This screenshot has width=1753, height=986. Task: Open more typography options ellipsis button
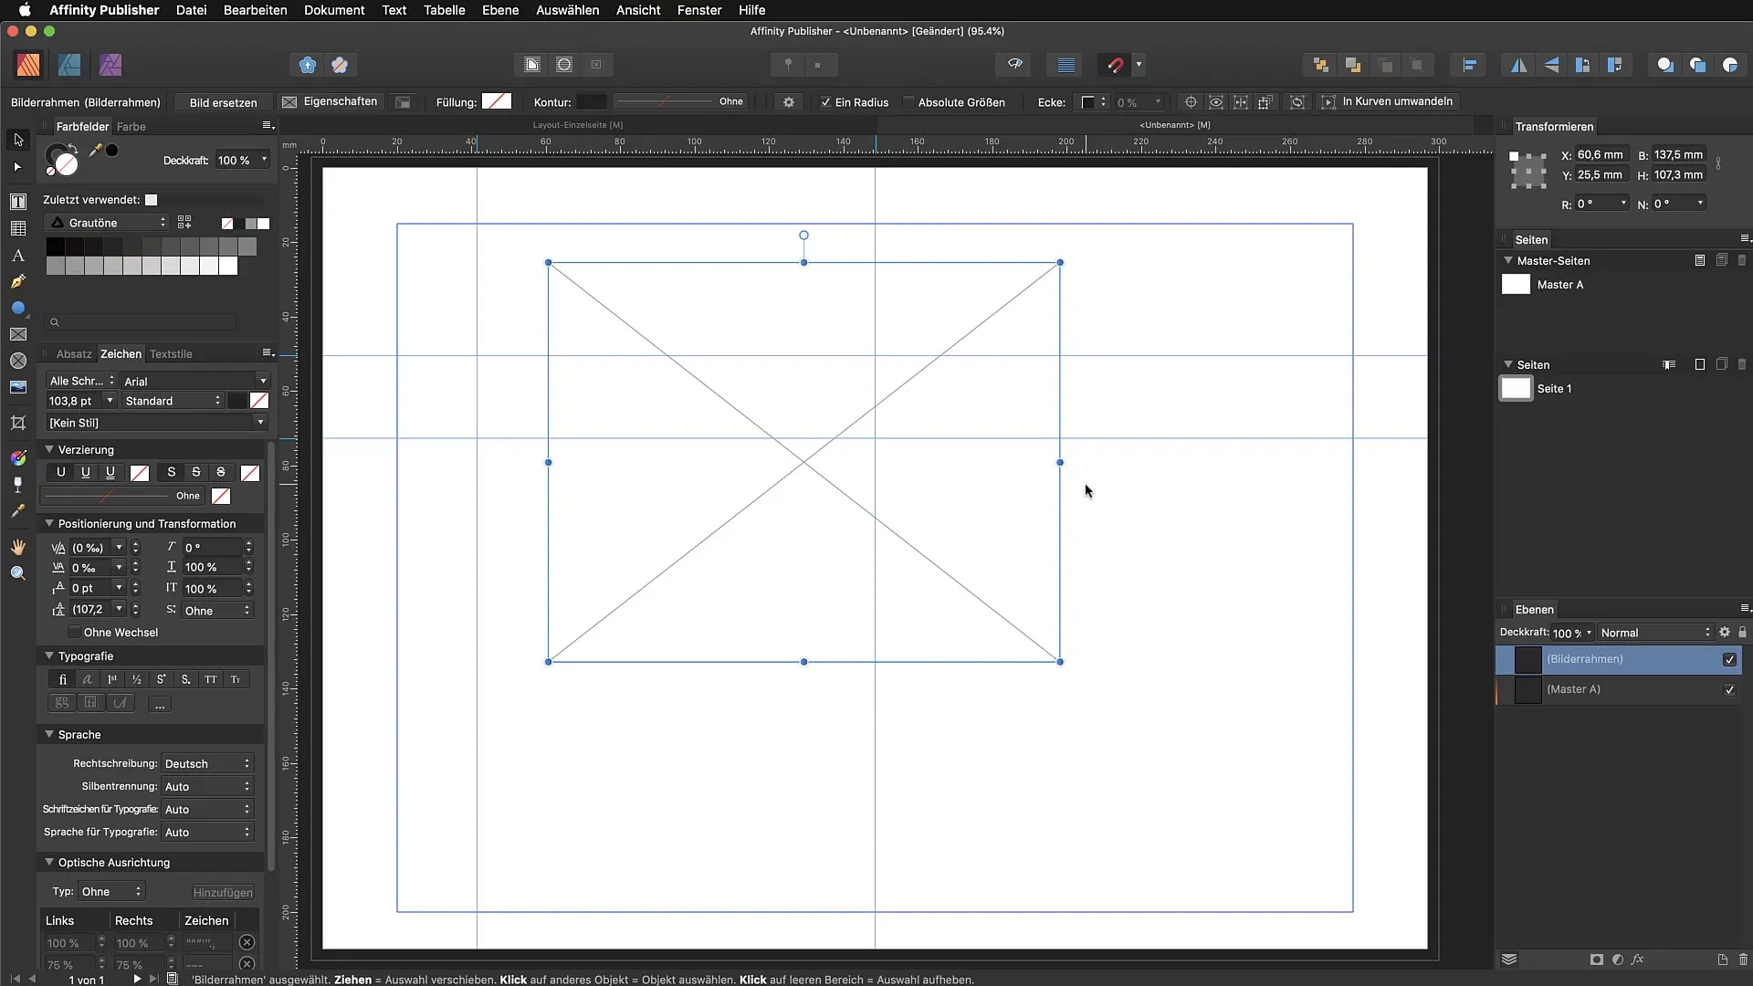(160, 704)
